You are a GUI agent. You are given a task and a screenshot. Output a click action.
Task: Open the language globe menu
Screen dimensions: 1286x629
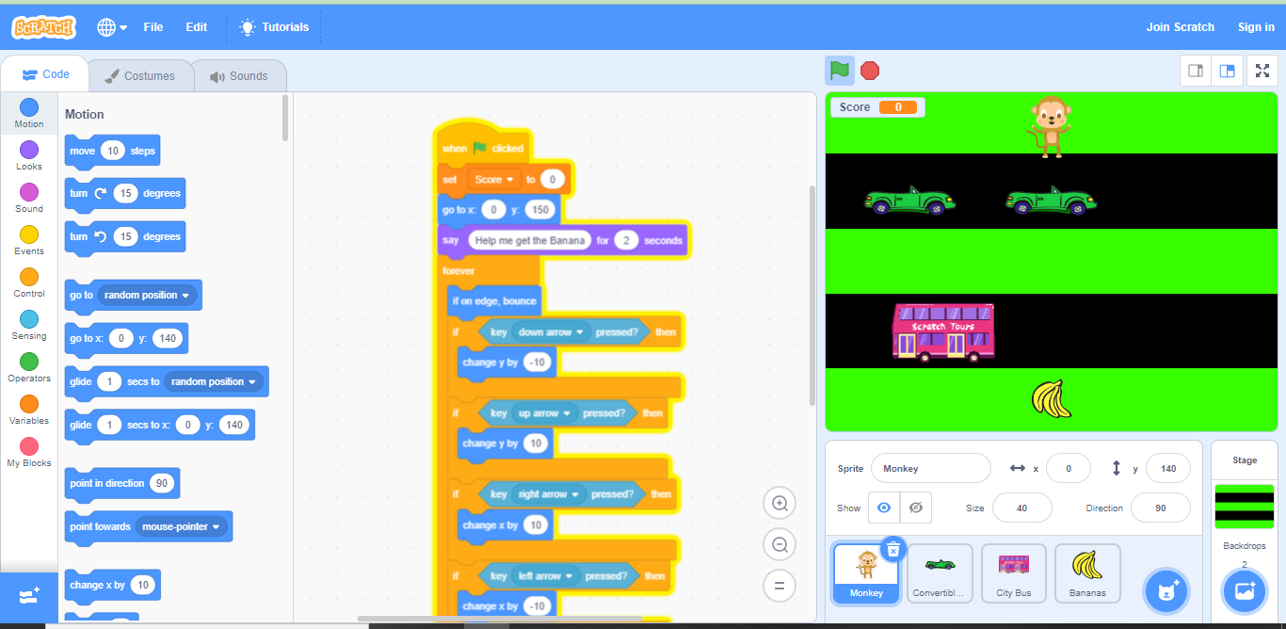(112, 27)
